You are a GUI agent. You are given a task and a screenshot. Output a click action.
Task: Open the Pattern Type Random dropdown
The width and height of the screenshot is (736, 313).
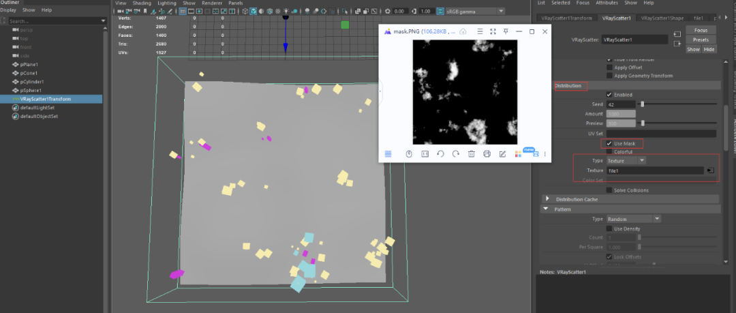pyautogui.click(x=634, y=219)
